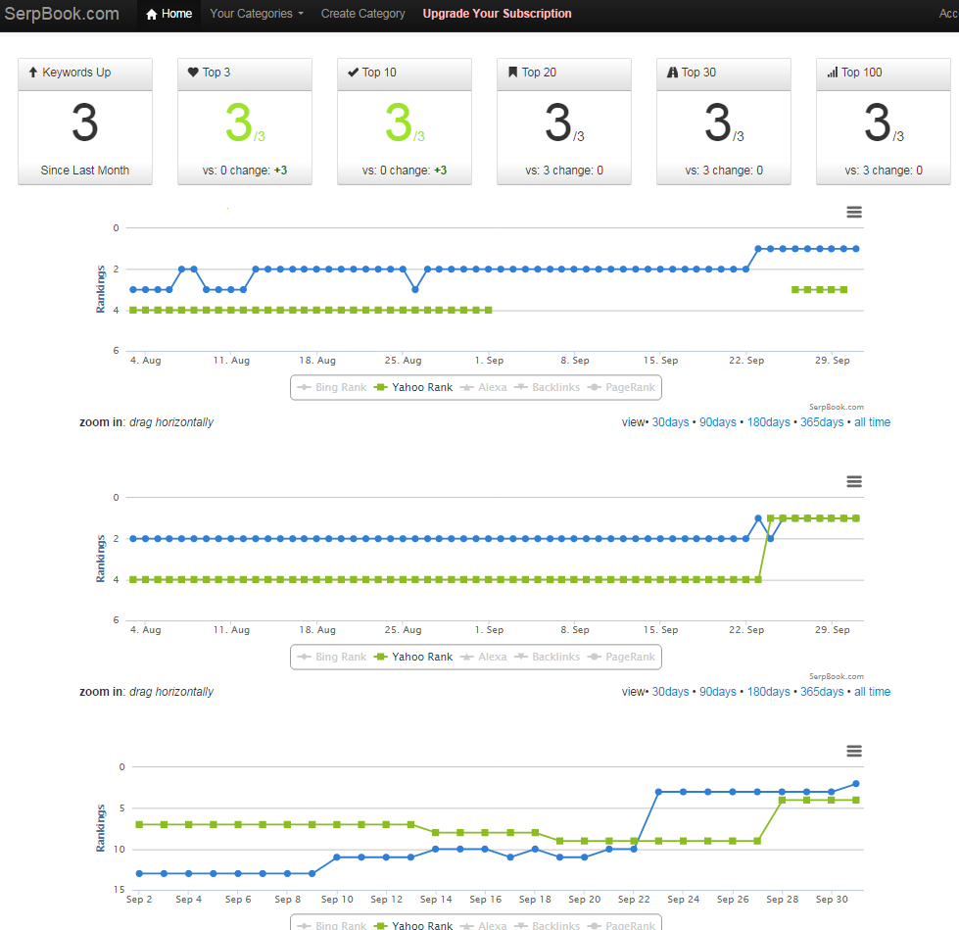Select 30days view for the first chart
Viewport: 959px width, 930px height.
click(x=670, y=422)
